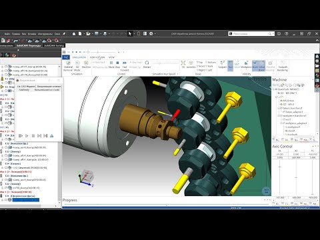The width and height of the screenshot is (320, 240).
Task: Adjust the first Axis Control slider
Action: [x=279, y=167]
